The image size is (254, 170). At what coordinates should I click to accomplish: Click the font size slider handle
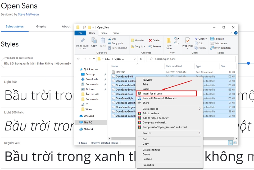(x=248, y=63)
